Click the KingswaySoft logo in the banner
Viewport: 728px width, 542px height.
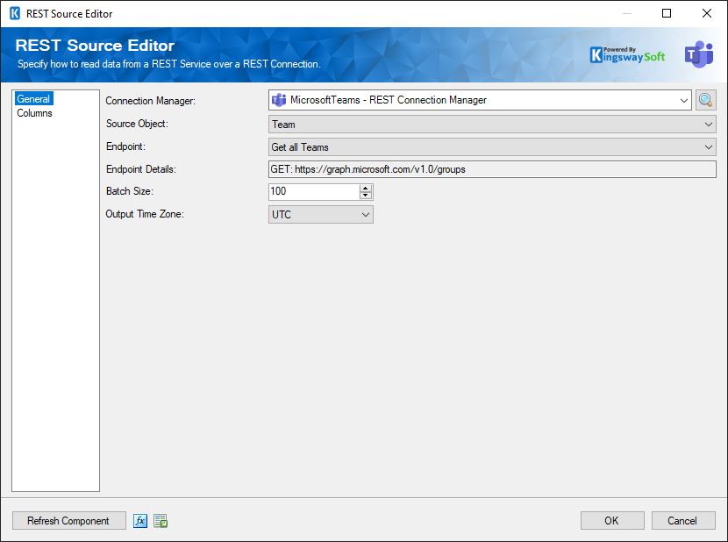click(627, 54)
